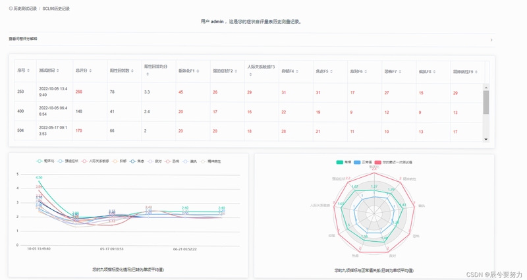Click 抑郁F4 value 28 in row 504
This screenshot has width=527, height=280.
point(284,131)
